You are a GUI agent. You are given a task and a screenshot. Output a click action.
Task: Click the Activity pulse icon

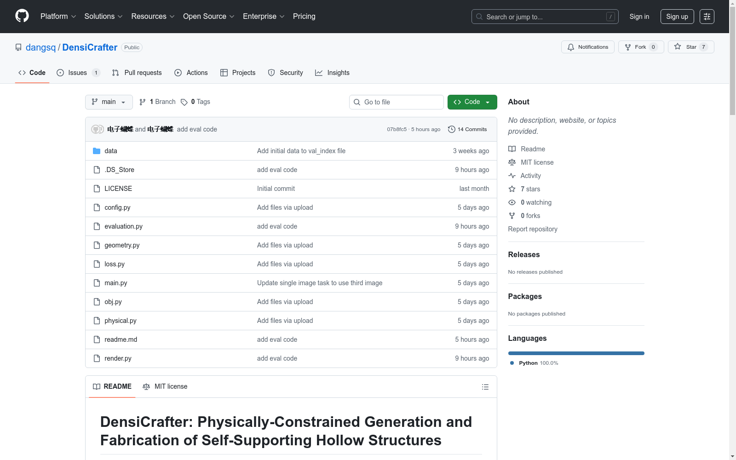[512, 176]
